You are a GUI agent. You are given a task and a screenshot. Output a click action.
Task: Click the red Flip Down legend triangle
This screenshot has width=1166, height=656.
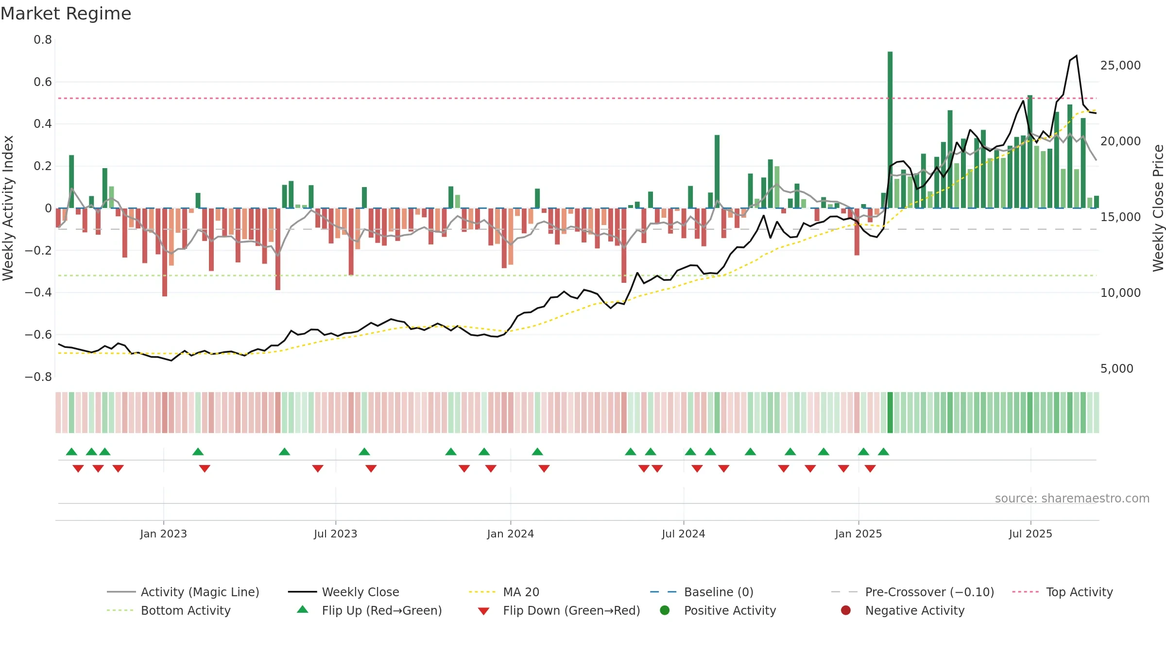pos(483,611)
